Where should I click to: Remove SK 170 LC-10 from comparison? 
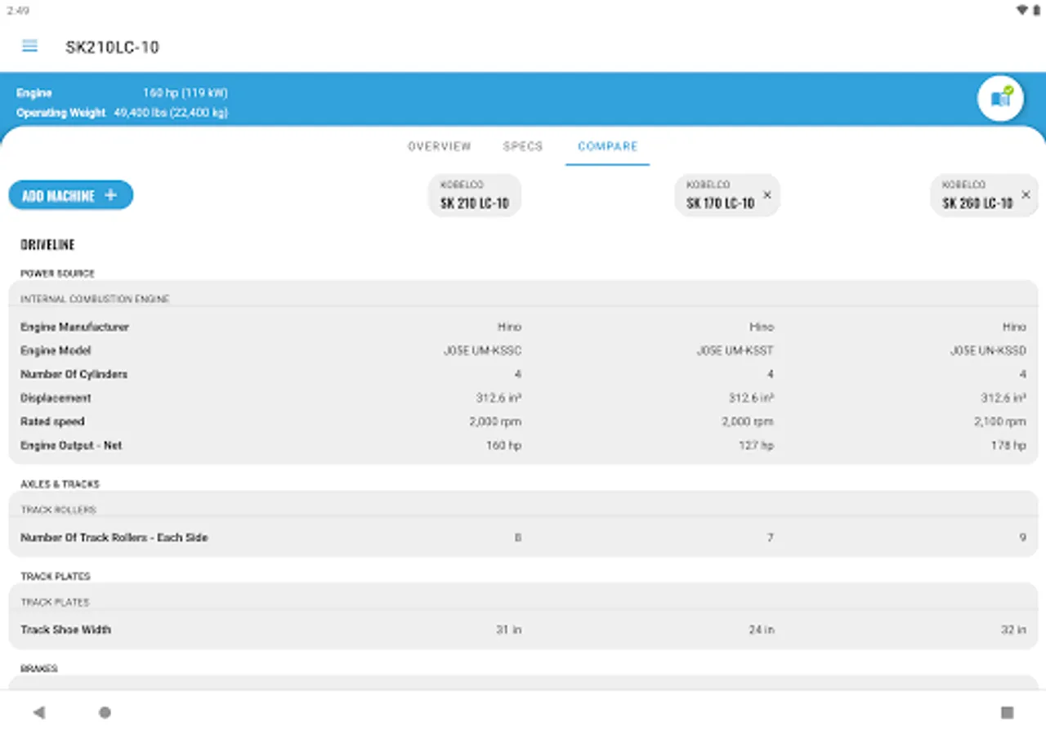coord(767,195)
